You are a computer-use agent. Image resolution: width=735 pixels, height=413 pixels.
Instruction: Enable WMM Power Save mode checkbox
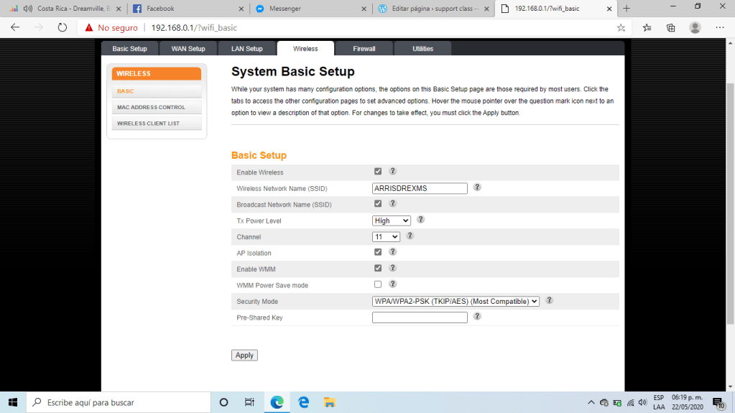(x=378, y=284)
